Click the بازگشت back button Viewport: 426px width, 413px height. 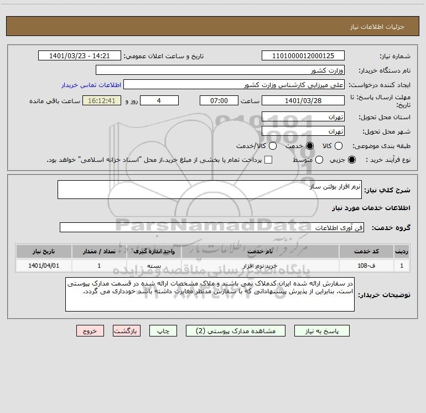coord(127,331)
